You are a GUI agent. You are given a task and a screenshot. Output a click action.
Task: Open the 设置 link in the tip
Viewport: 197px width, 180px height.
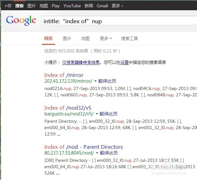tap(125, 62)
